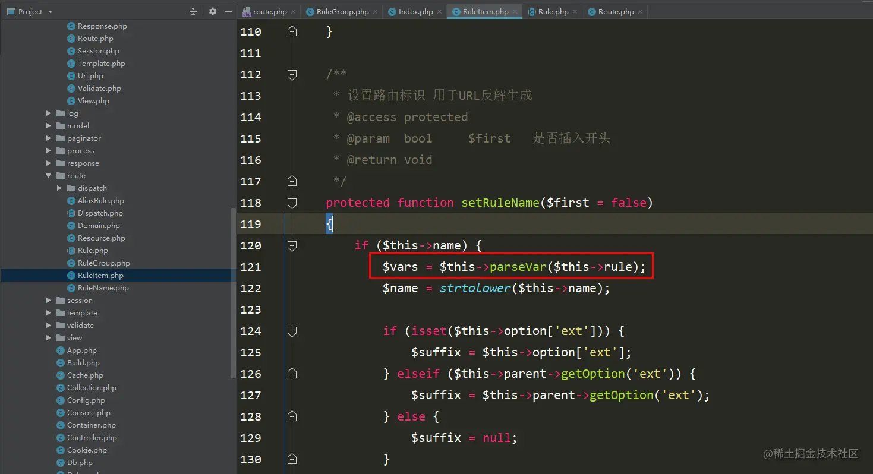Expand the log folder
The image size is (873, 474).
[49, 113]
